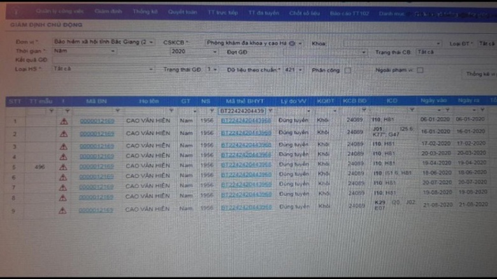Click the filter icon under NS column
The image size is (497, 279).
pyautogui.click(x=213, y=111)
